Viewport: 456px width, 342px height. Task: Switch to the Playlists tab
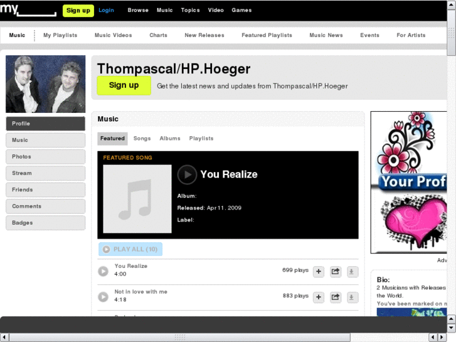[x=201, y=139]
